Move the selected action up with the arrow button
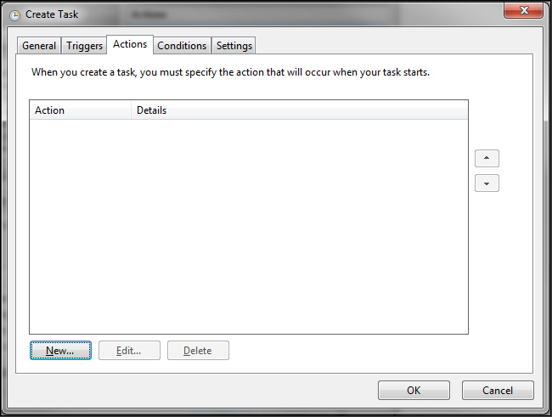The height and width of the screenshot is (417, 552). click(x=487, y=159)
